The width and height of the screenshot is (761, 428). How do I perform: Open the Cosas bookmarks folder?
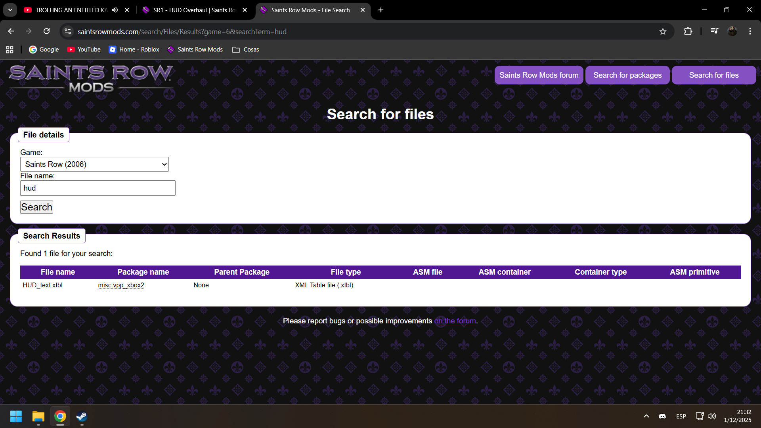[x=246, y=50]
